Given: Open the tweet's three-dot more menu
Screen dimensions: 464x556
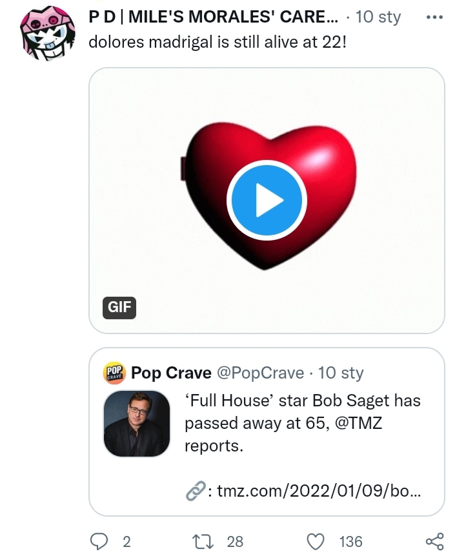Looking at the screenshot, I should [x=435, y=17].
